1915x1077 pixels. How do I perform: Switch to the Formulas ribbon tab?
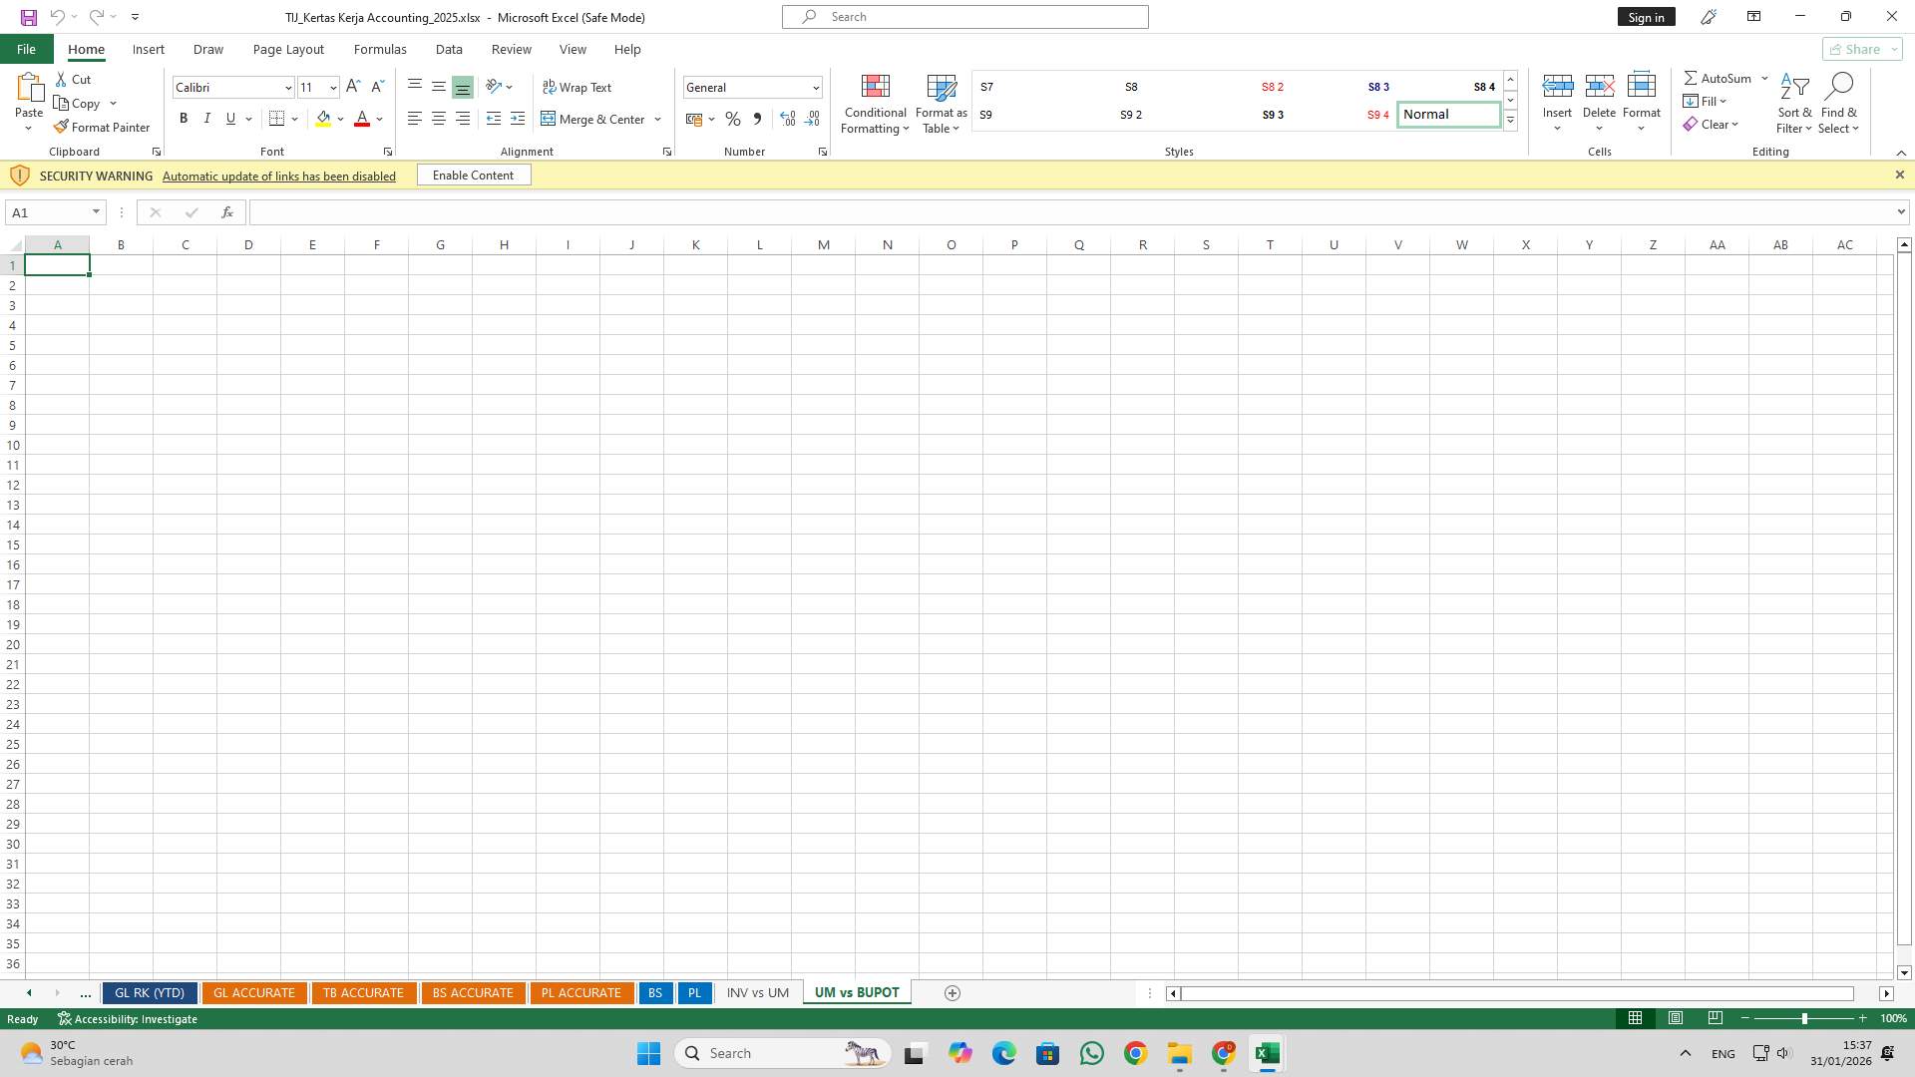pos(380,49)
